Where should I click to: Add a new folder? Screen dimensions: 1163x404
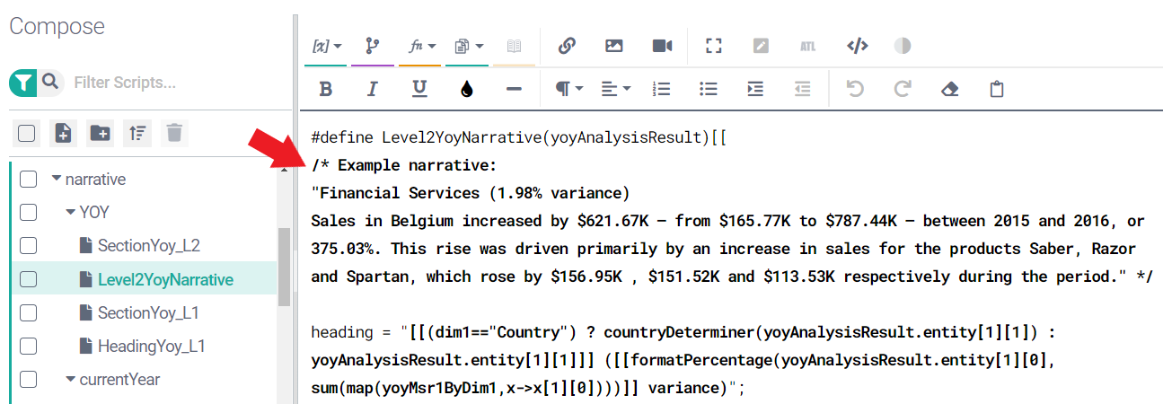[x=101, y=134]
